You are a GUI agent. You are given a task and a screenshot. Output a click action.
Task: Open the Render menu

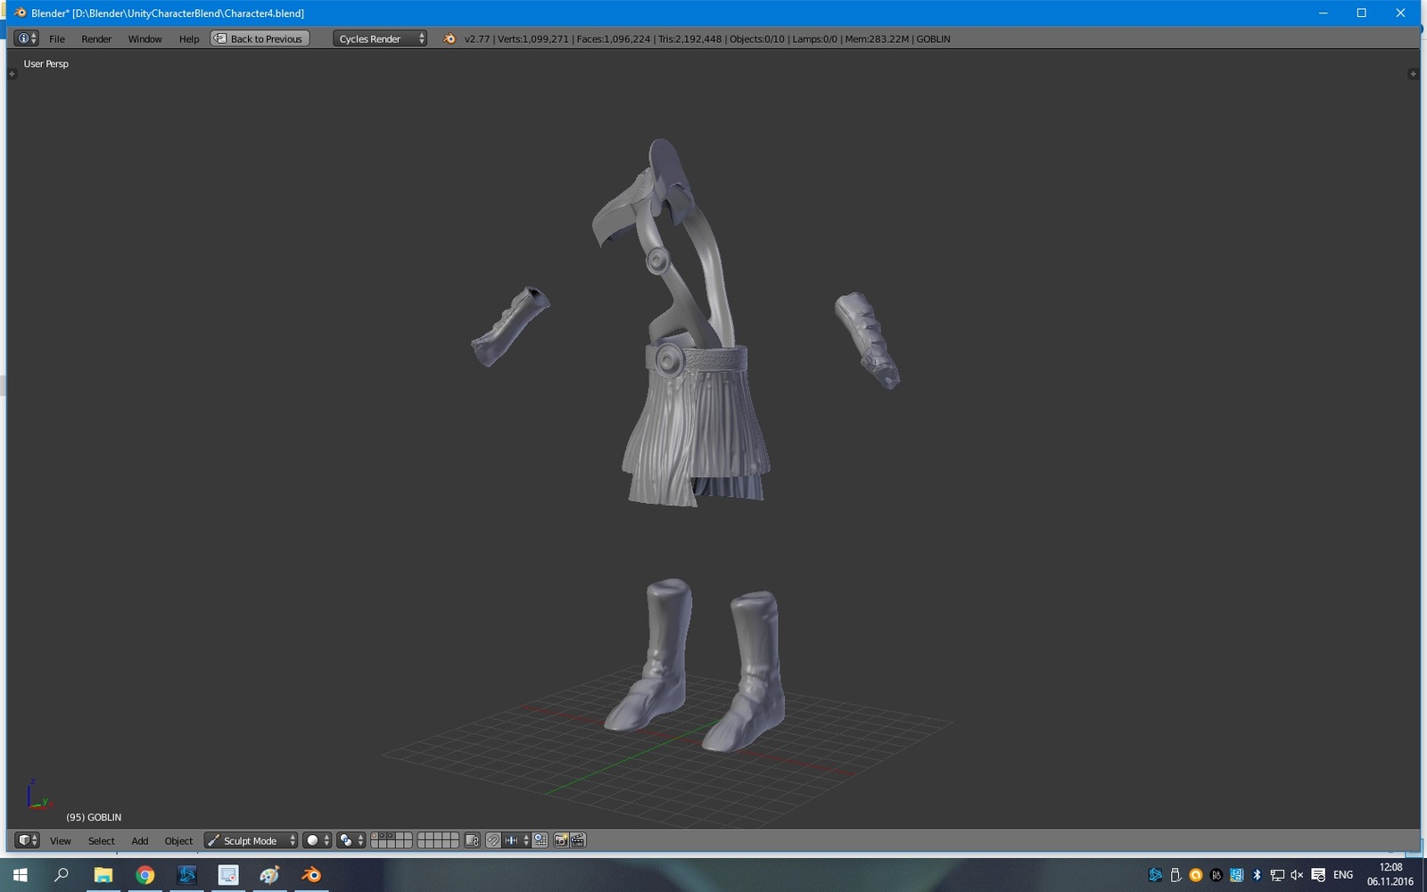tap(96, 39)
